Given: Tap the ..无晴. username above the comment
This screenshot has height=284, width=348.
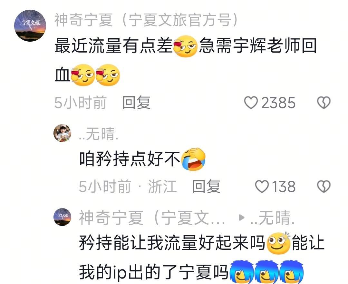Looking at the screenshot, I should pyautogui.click(x=99, y=134).
